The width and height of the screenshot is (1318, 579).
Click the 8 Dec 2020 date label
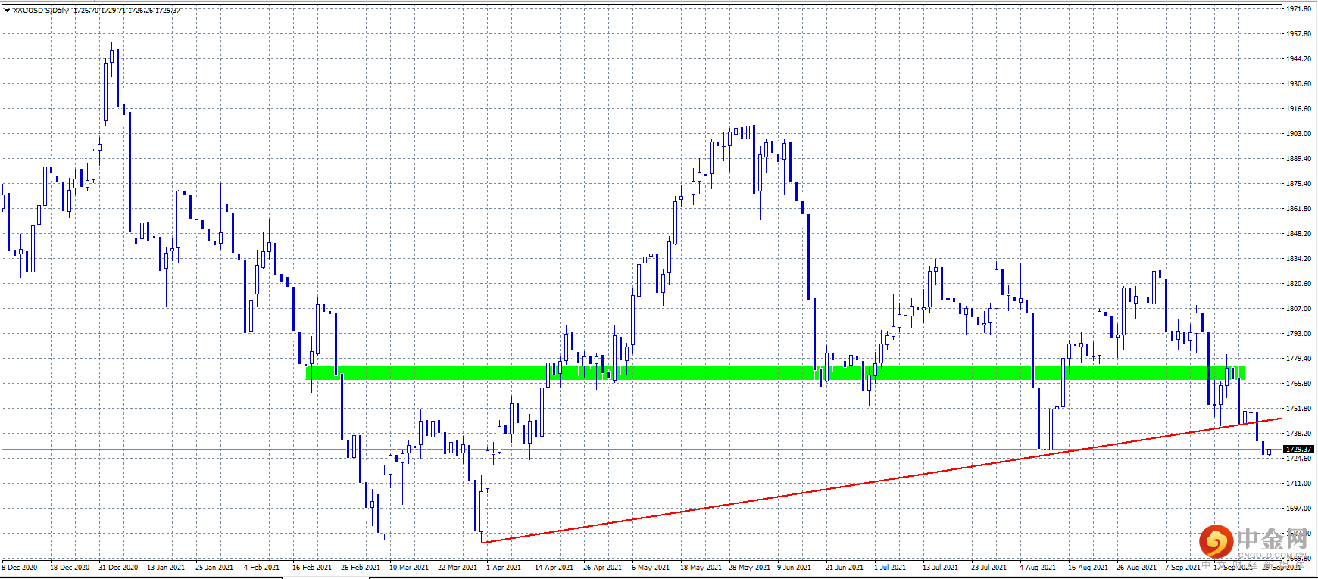tap(20, 568)
